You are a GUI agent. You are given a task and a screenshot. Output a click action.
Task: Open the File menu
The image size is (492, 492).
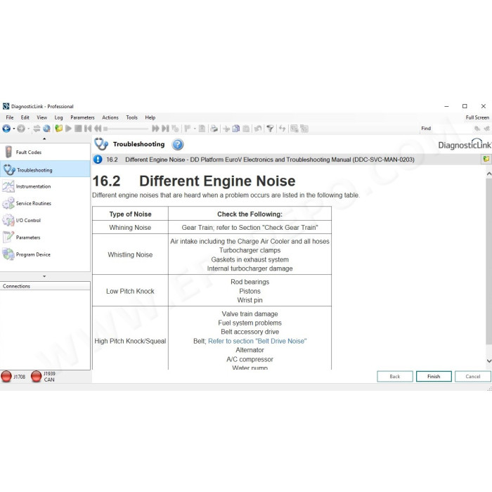tap(10, 117)
